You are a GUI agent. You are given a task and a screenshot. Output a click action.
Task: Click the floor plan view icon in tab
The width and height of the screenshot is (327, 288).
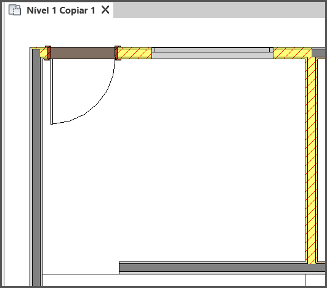coord(15,10)
